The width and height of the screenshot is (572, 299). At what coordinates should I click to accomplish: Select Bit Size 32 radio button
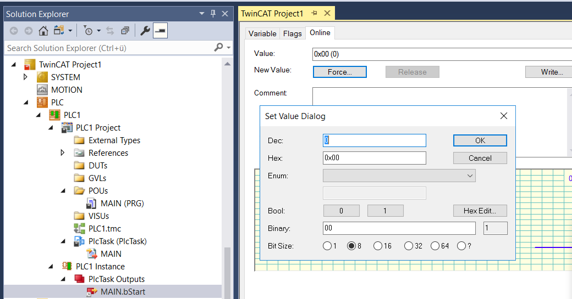point(409,246)
